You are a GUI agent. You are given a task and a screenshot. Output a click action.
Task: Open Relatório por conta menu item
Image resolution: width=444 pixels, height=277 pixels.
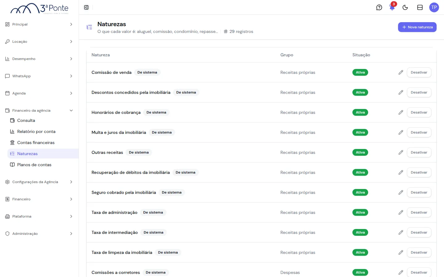pyautogui.click(x=43, y=131)
